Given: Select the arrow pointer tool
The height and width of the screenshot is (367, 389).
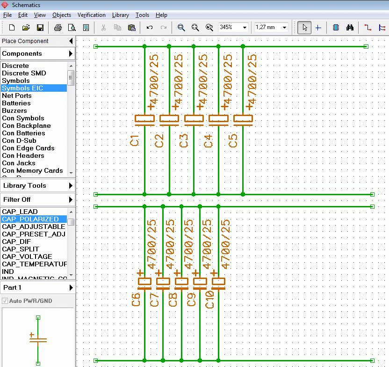Looking at the screenshot, I should (x=304, y=28).
